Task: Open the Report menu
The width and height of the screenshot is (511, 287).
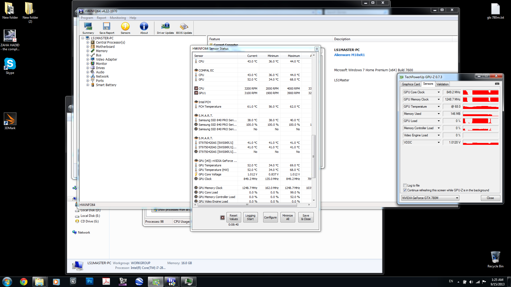Action: pos(101,18)
